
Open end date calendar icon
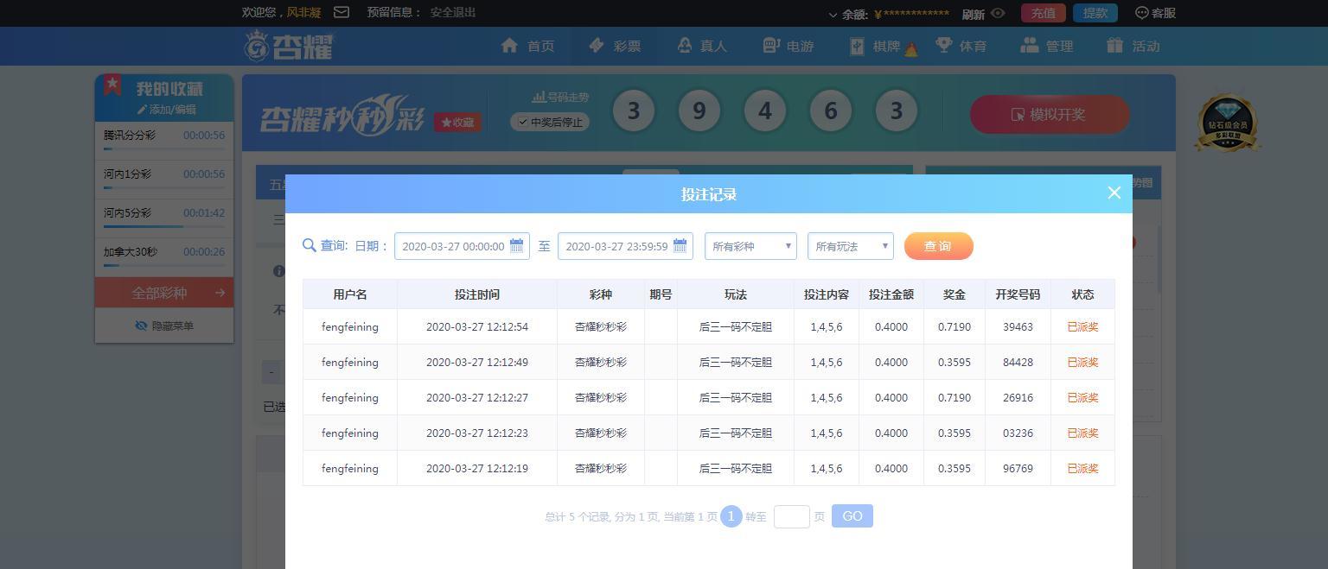[x=680, y=246]
